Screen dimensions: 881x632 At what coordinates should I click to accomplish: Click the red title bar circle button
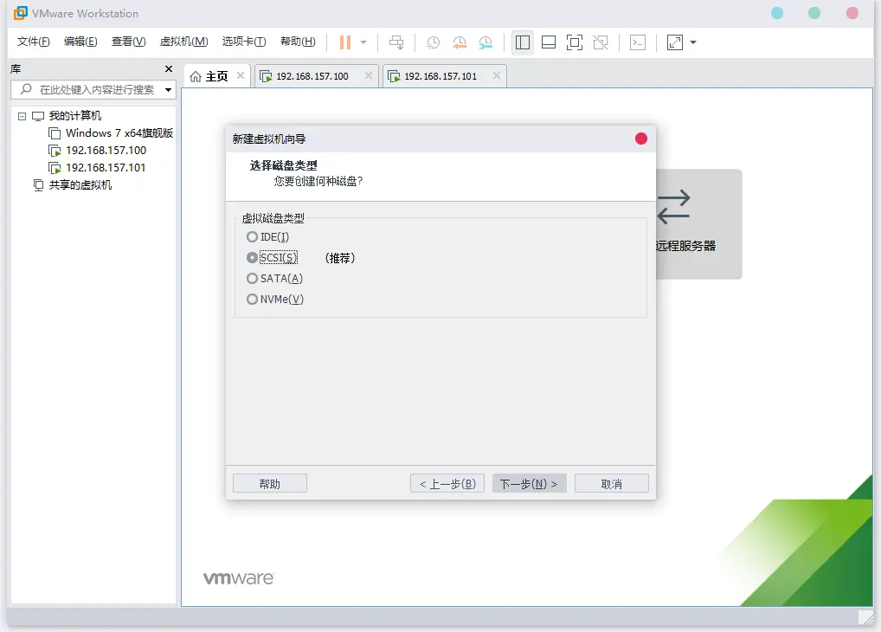(852, 13)
